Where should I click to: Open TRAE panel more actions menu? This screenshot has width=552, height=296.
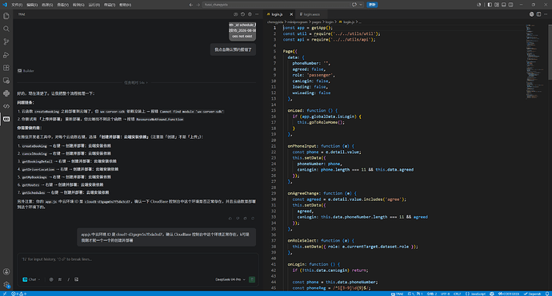click(257, 14)
